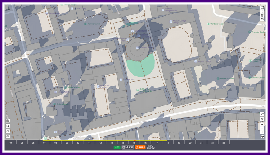Click the Radcliffe Camera circular building
Screen dimensions: 270x155
click(x=137, y=49)
